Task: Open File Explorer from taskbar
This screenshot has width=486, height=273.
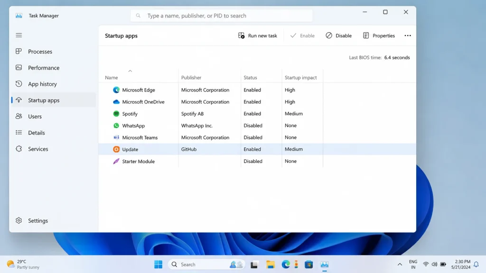Action: point(270,264)
